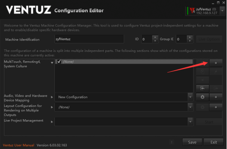This screenshot has width=227, height=149.
Task: Click the Ventuz V6 machine logo icon
Action: click(x=192, y=11)
